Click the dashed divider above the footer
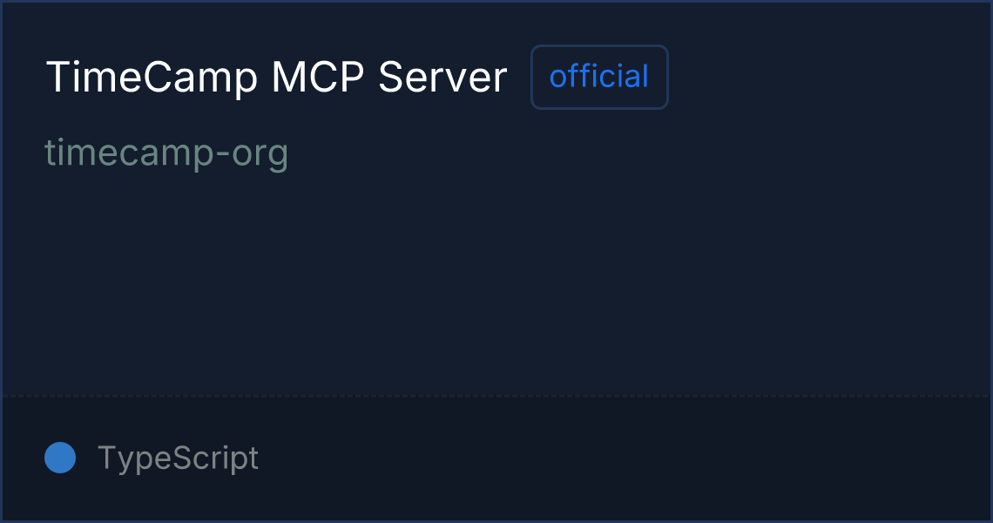The height and width of the screenshot is (523, 993). (496, 397)
